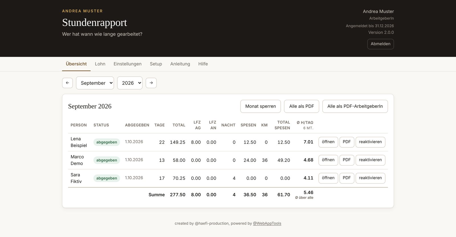Click the Übersicht tab
This screenshot has width=456, height=237.
pos(76,64)
